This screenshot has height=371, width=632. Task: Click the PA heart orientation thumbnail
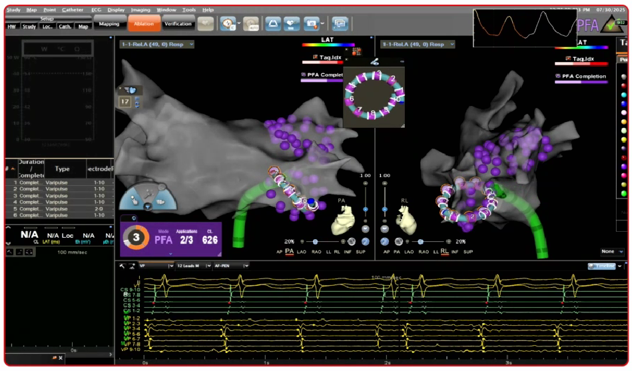pos(347,217)
